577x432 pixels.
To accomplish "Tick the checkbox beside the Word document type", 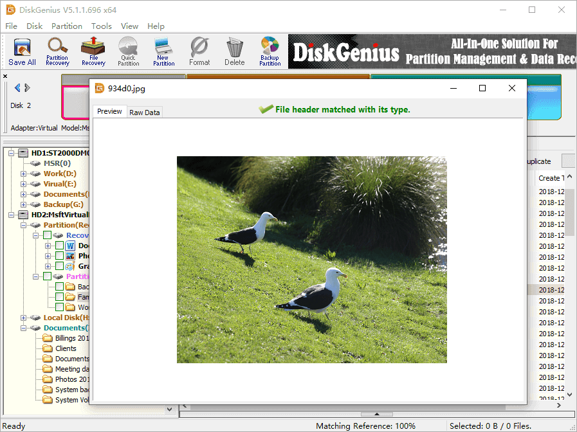I will click(60, 246).
